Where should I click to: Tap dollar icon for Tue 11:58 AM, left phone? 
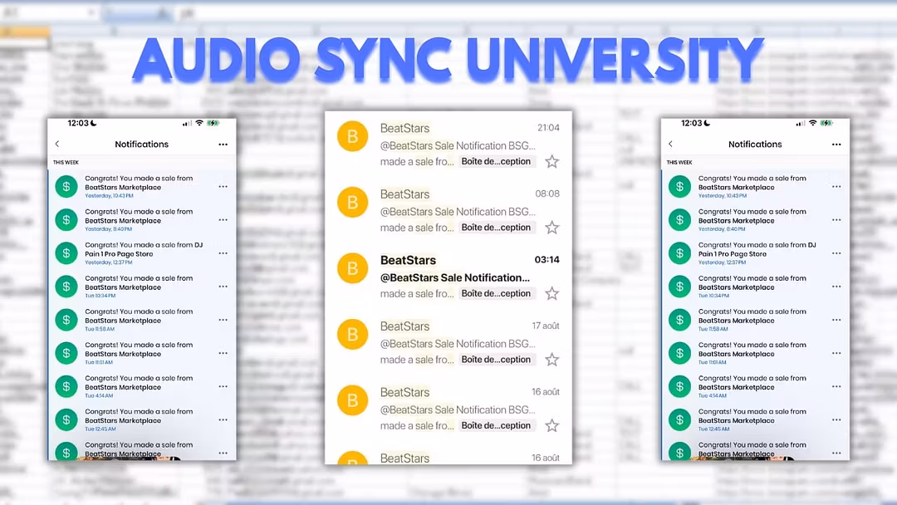point(66,320)
